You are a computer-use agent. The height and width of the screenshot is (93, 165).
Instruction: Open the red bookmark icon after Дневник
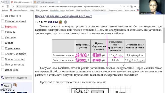tap(11, 10)
